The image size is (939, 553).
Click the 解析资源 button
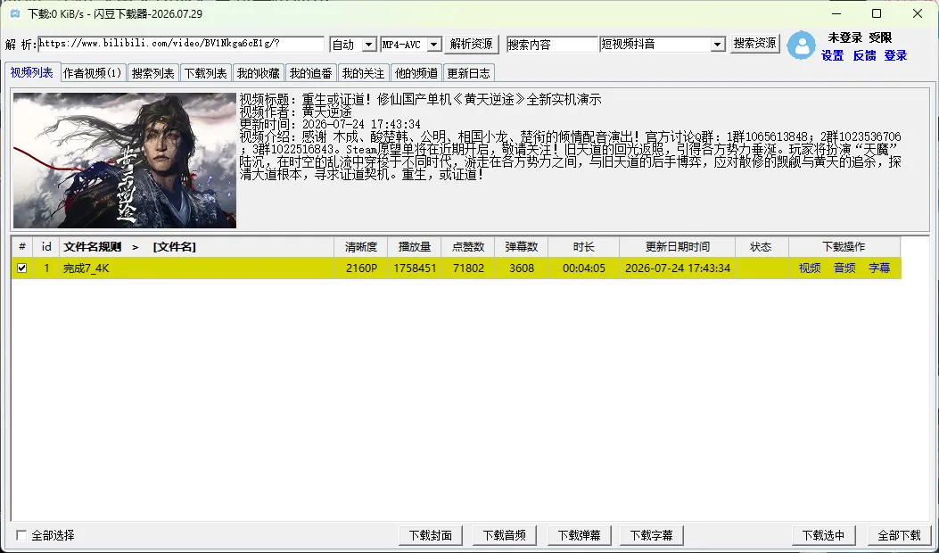coord(472,44)
